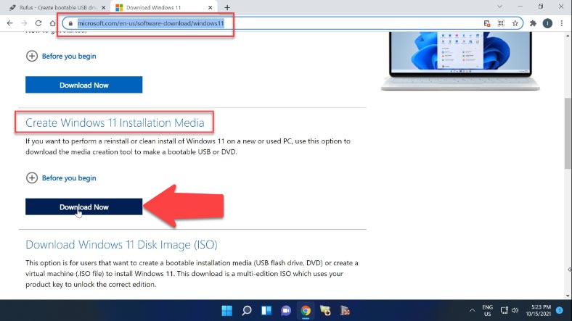The width and height of the screenshot is (572, 321).
Task: Open taskbar Search magnifier
Action: click(x=247, y=311)
